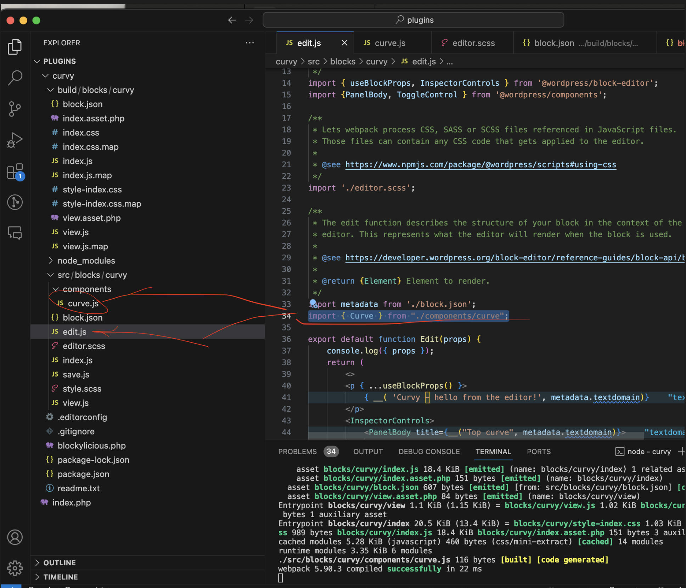Add a new terminal with plus icon
This screenshot has height=588, width=686.
[681, 451]
